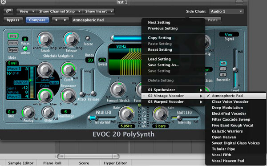This screenshot has height=166, width=267.
Task: Click the Pitch LFO Rate knob
Action: pos(126,114)
